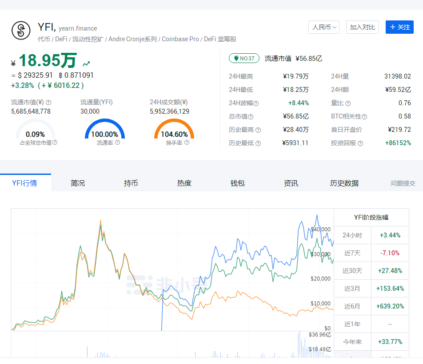
Task: Click the 30,000 circulating supply value
Action: (90, 111)
